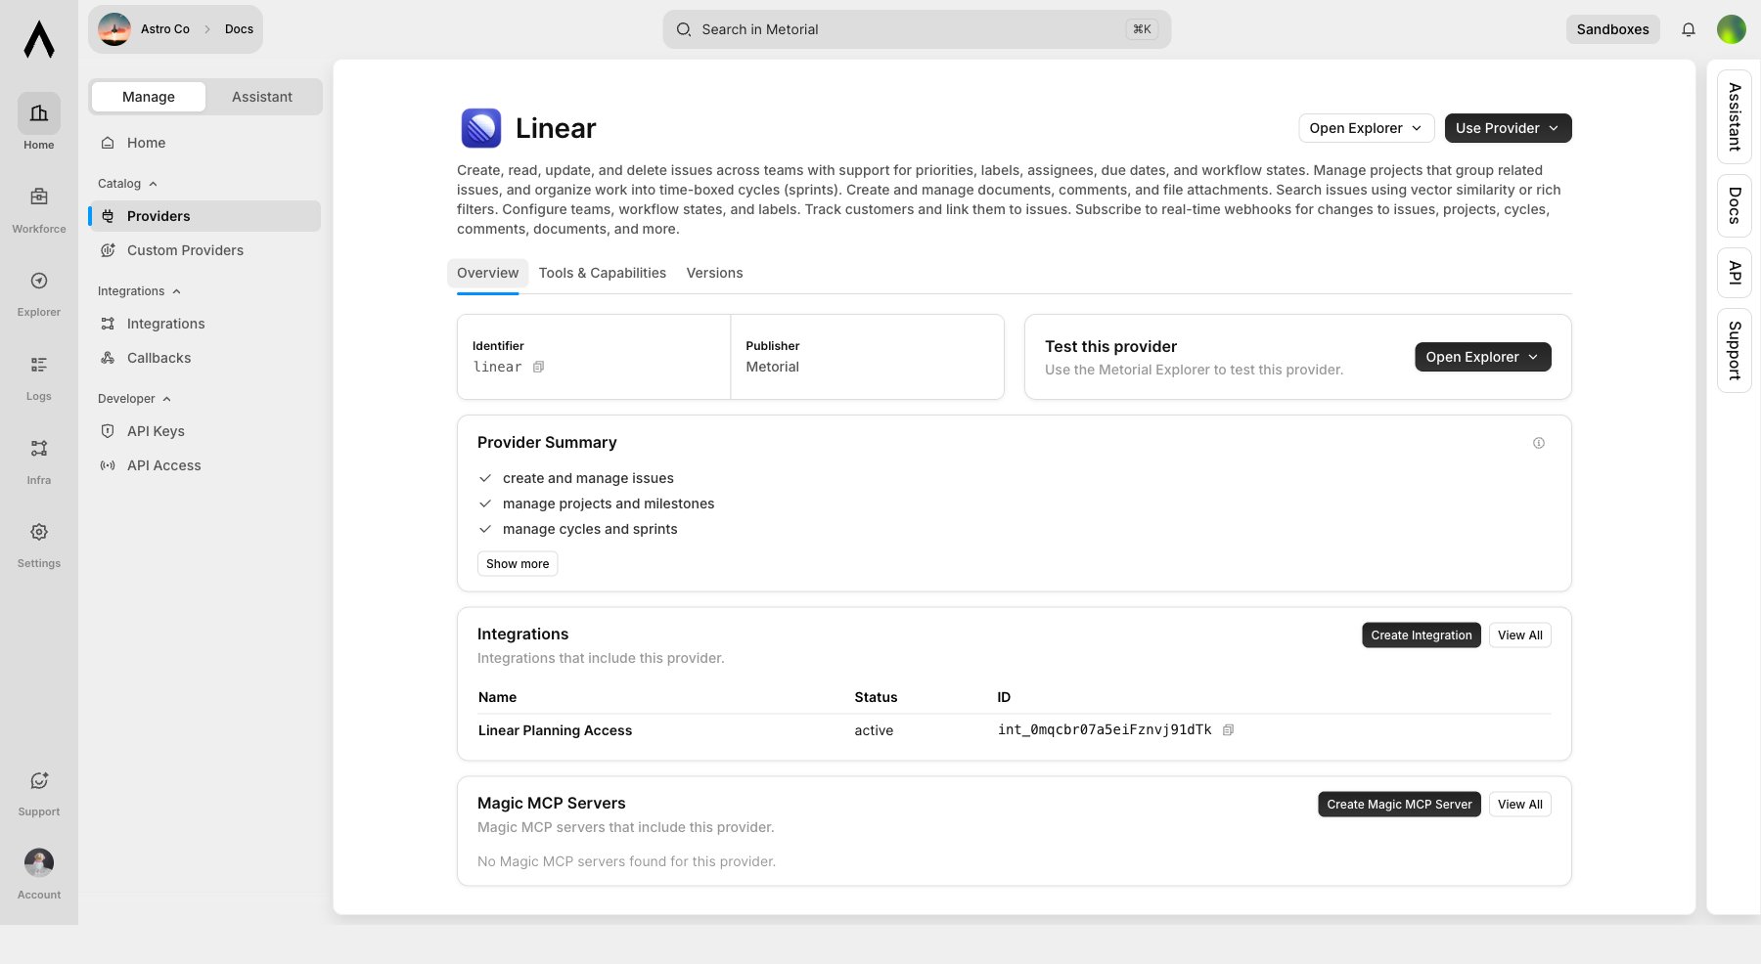Click the Linear provider logo
Image resolution: width=1761 pixels, height=964 pixels.
pos(481,128)
